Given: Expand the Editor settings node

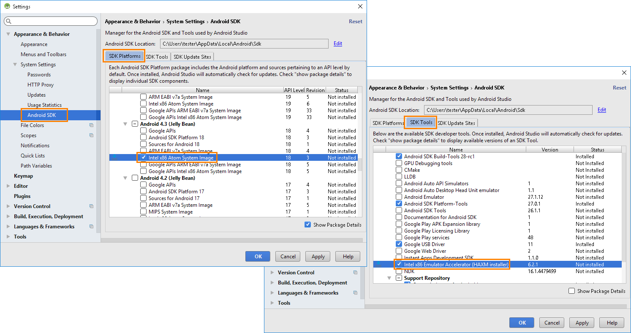Looking at the screenshot, I should [x=8, y=186].
